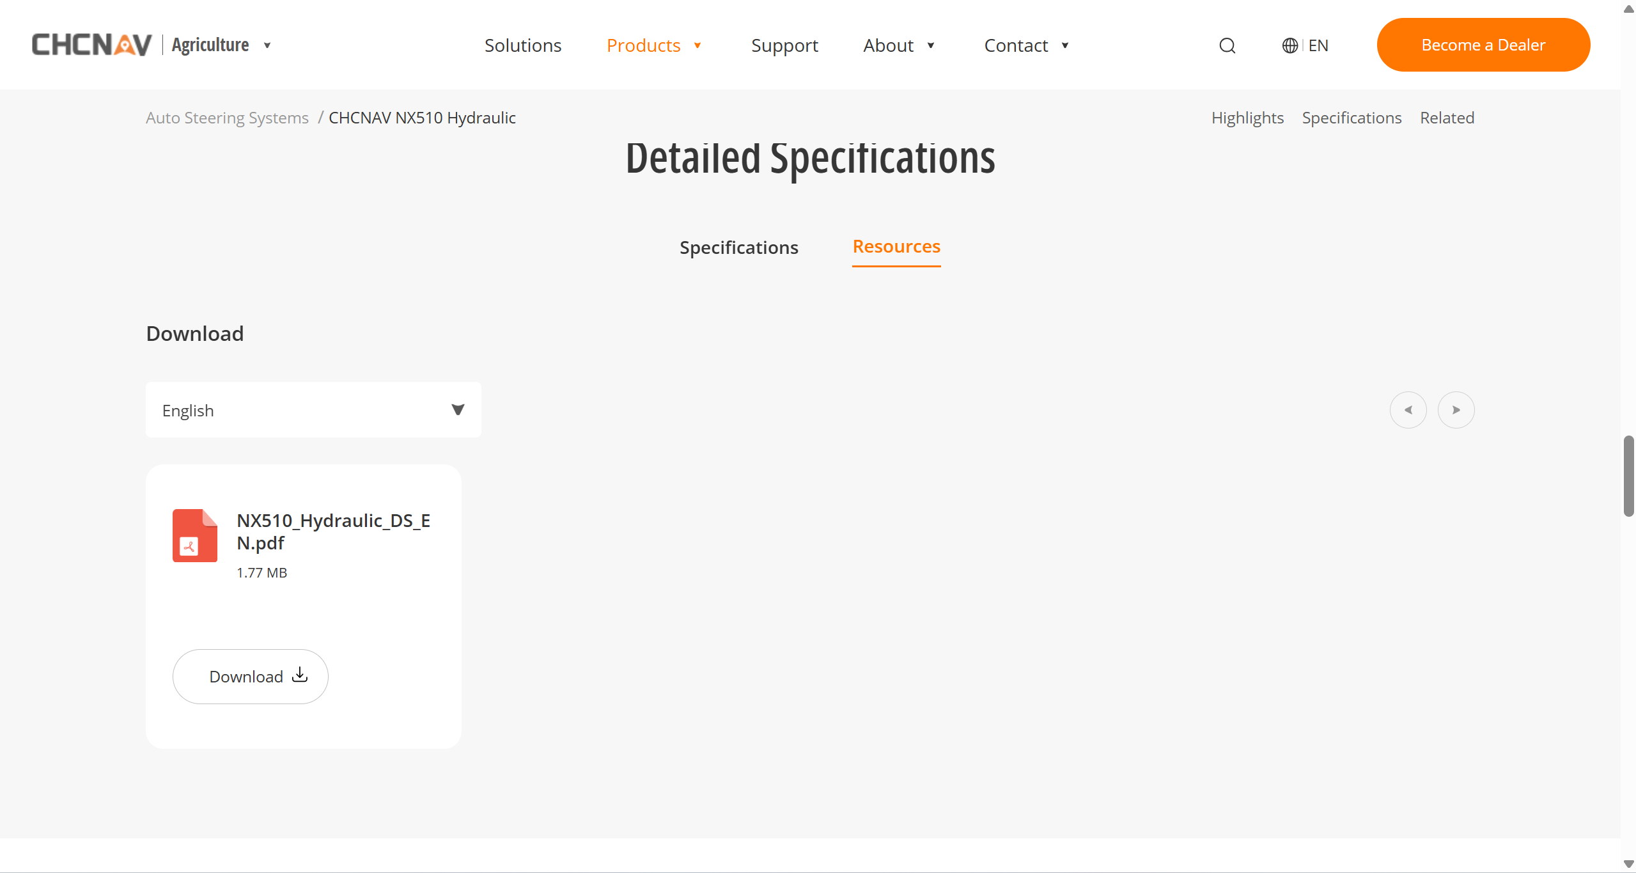
Task: Click the CHCNAV logo
Action: (92, 45)
